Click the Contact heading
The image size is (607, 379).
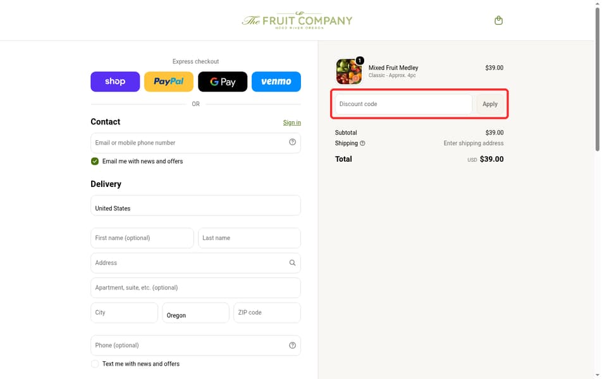coord(106,122)
